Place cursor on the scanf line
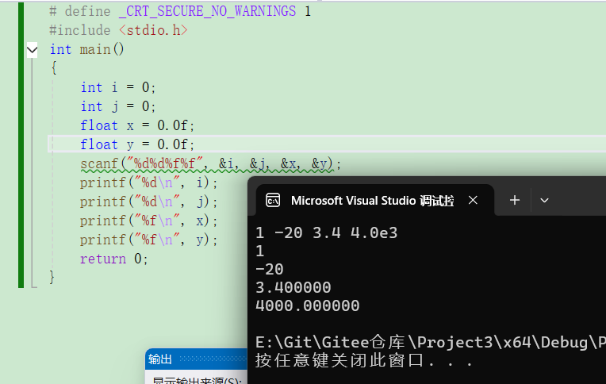The image size is (606, 384). click(x=210, y=164)
